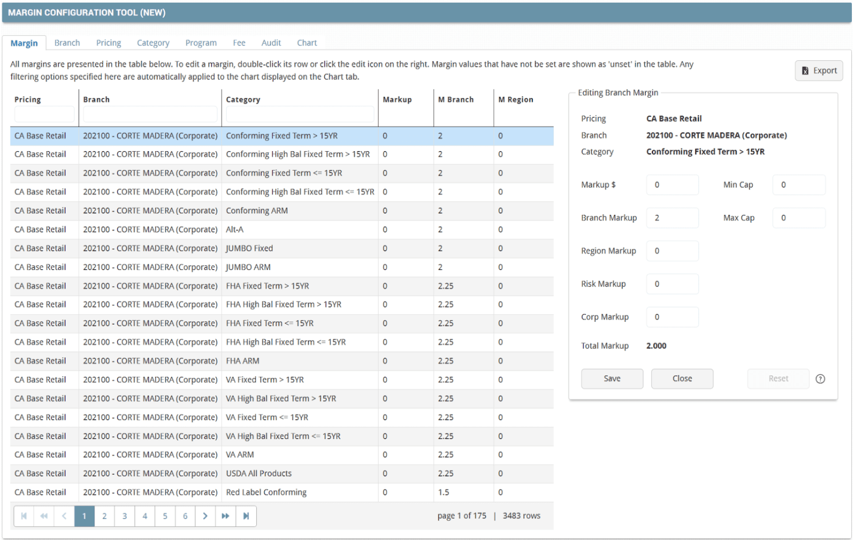Click the Category column filter box

[x=299, y=114]
